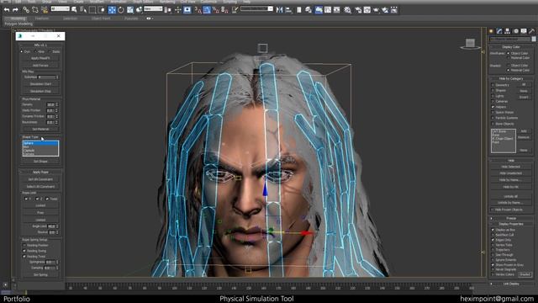Select Capsule in Shape Type list
The width and height of the screenshot is (538, 303).
[x=40, y=151]
